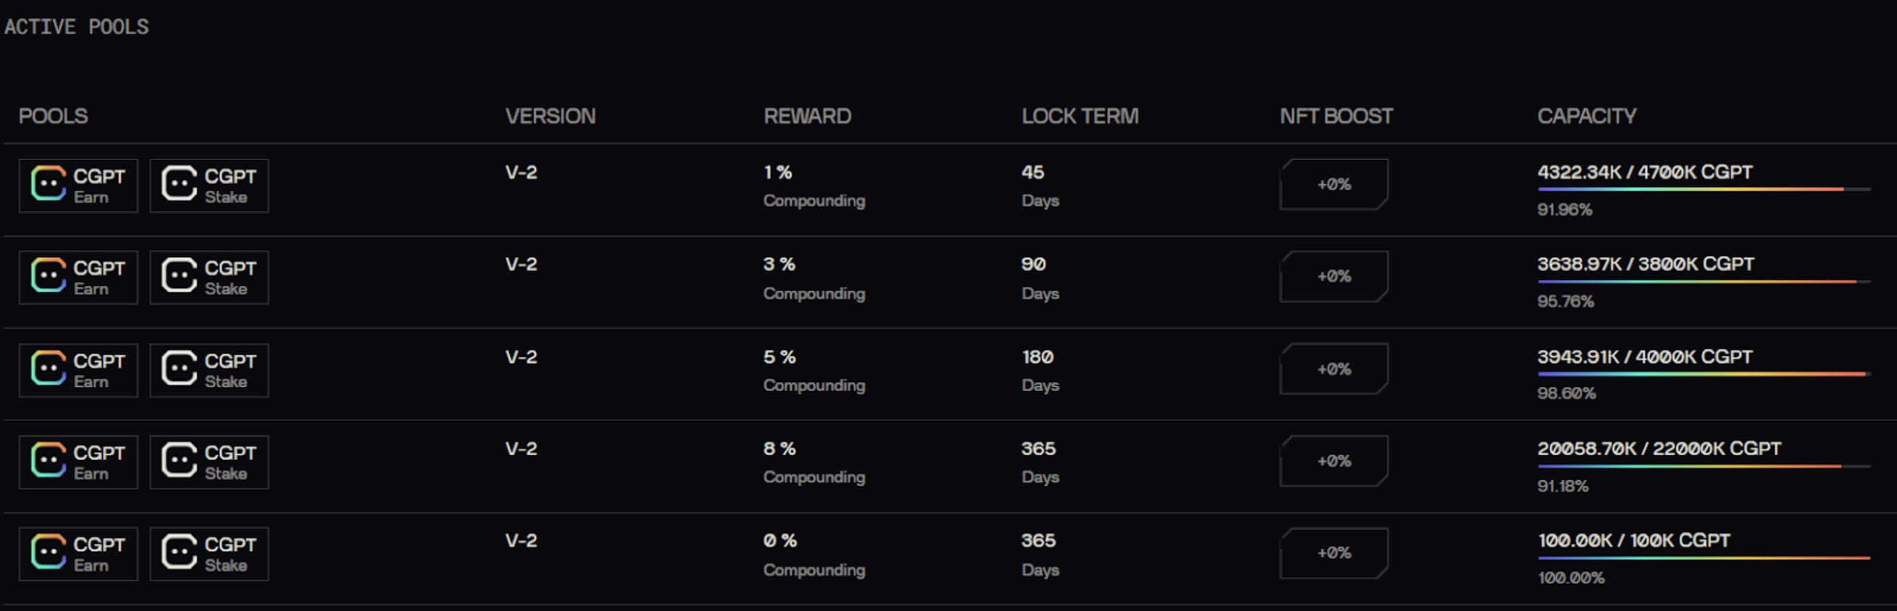Click the CGPT Earn icon in the 90-day pool
Viewport: 1897px width, 611px height.
coord(78,277)
